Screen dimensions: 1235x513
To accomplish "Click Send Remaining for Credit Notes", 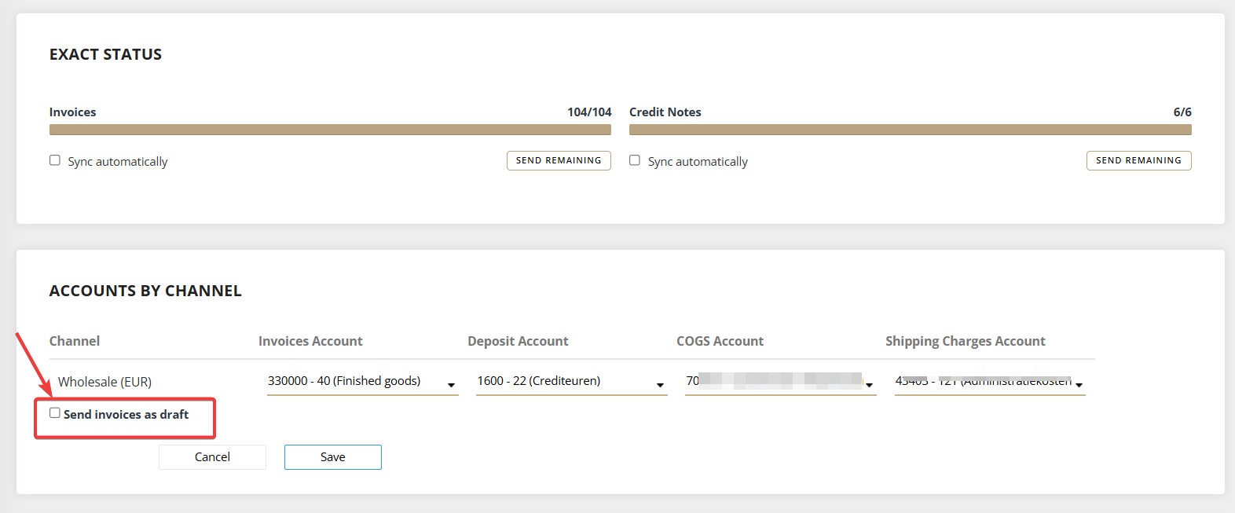I will coord(1138,160).
